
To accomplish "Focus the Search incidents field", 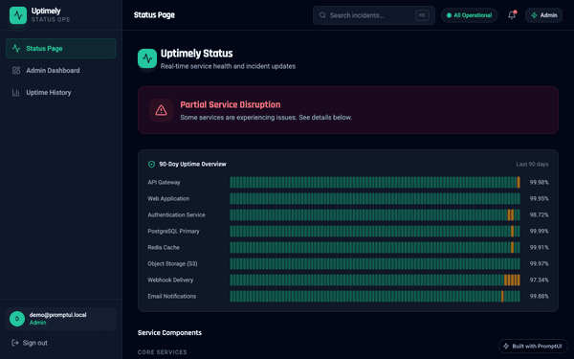I will tap(374, 15).
